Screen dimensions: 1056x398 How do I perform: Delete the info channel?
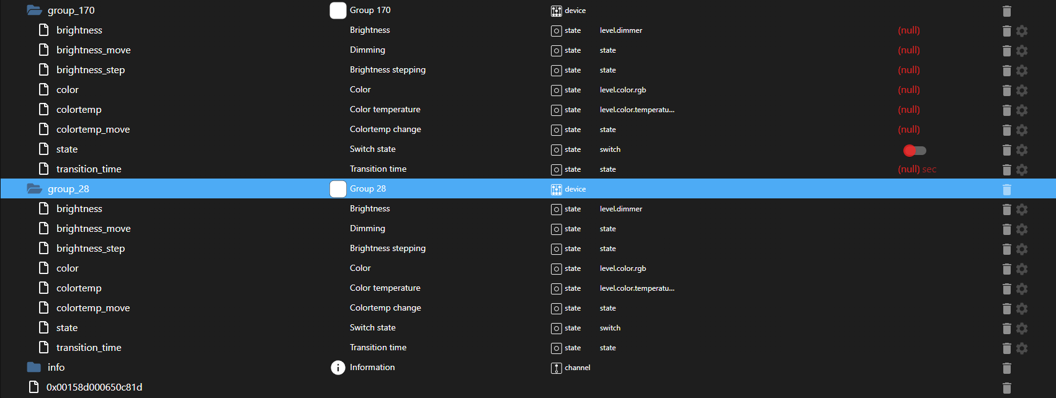(x=1006, y=368)
